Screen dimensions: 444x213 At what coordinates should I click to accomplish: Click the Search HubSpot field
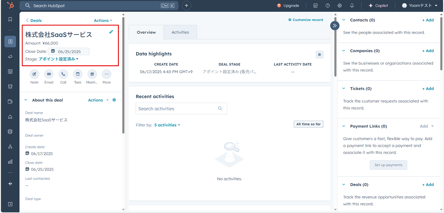[99, 6]
